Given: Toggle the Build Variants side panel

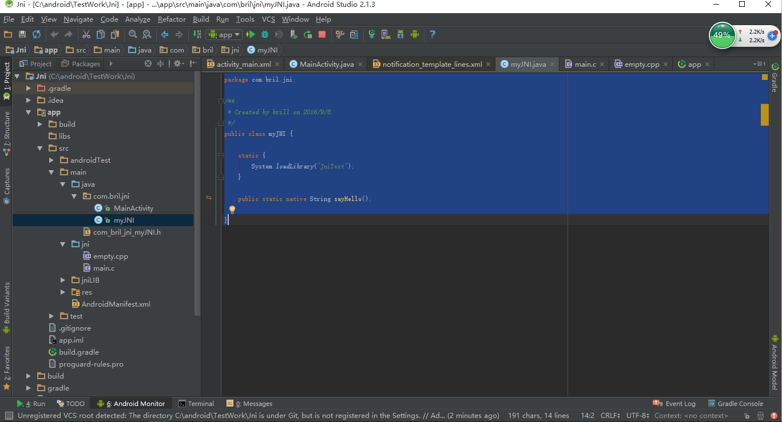Looking at the screenshot, I should click(6, 308).
